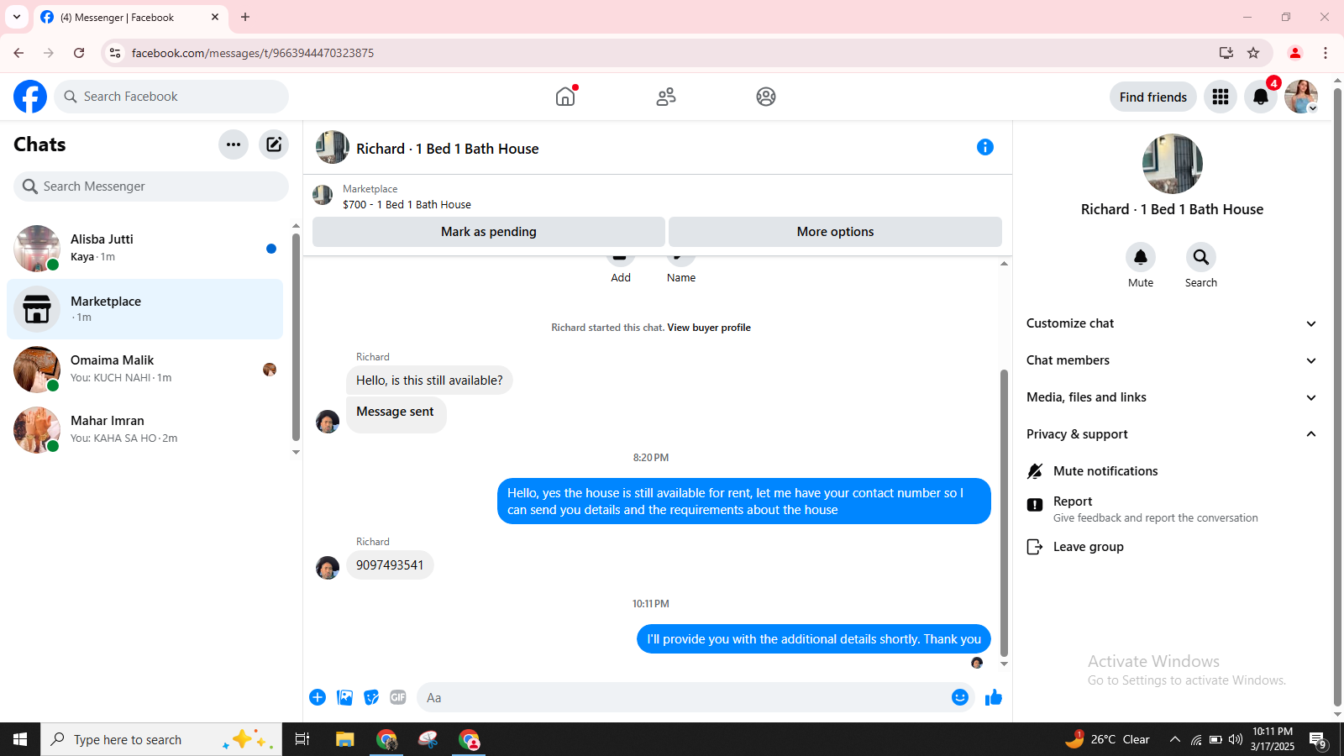Screen dimensions: 1344x756
Task: Open the Action Center notifications icon
Action: [1317, 740]
